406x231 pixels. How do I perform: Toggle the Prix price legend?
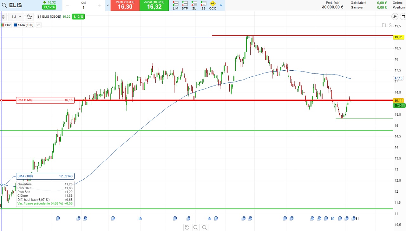pos(6,25)
